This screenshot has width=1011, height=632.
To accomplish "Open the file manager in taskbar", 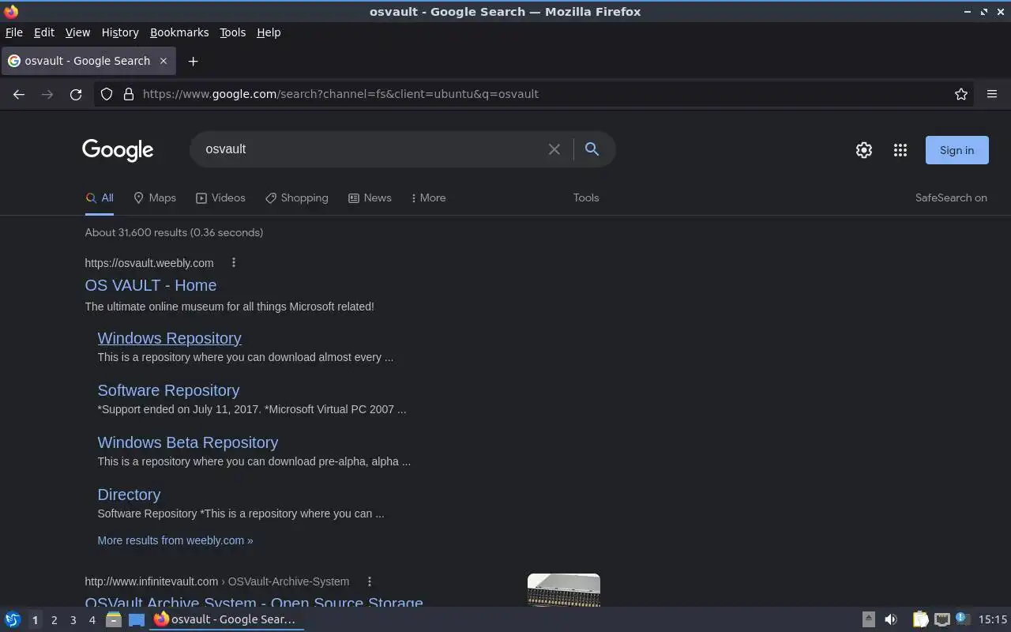I will point(113,620).
